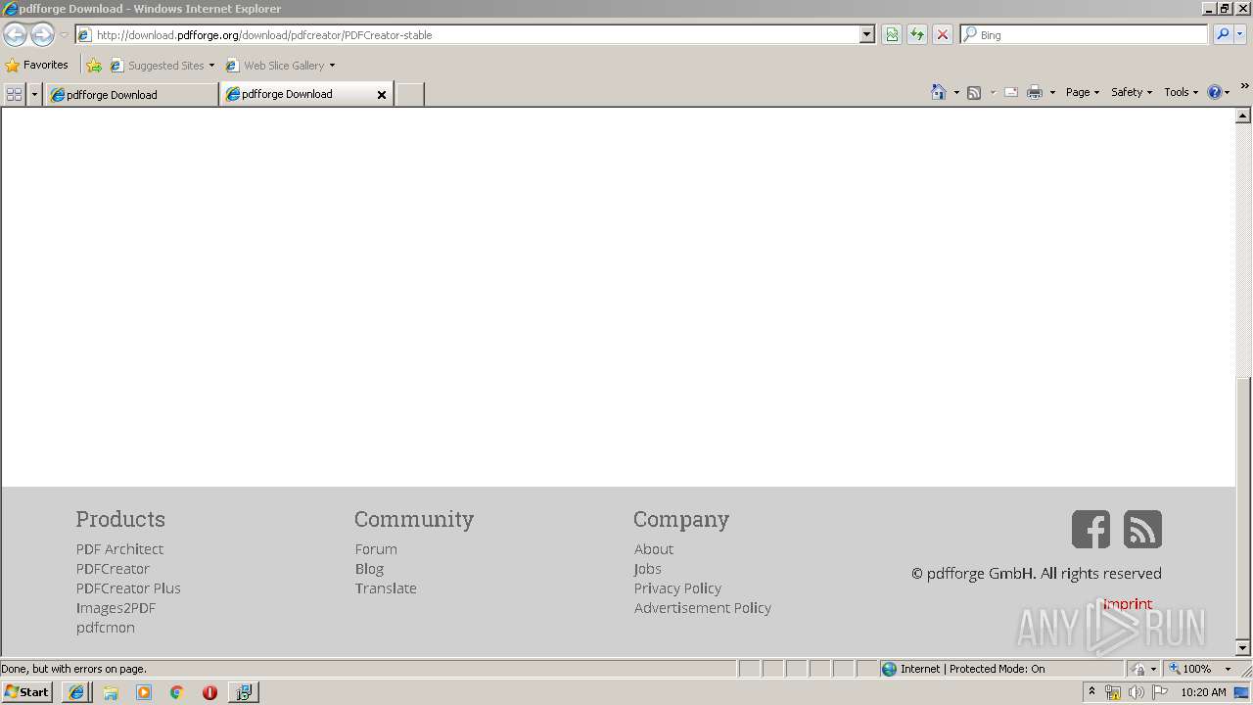The image size is (1253, 705).
Task: Run search with the magnifier button
Action: pos(1223,34)
